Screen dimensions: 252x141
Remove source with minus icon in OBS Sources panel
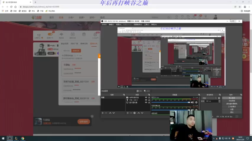pyautogui.click(x=131, y=113)
